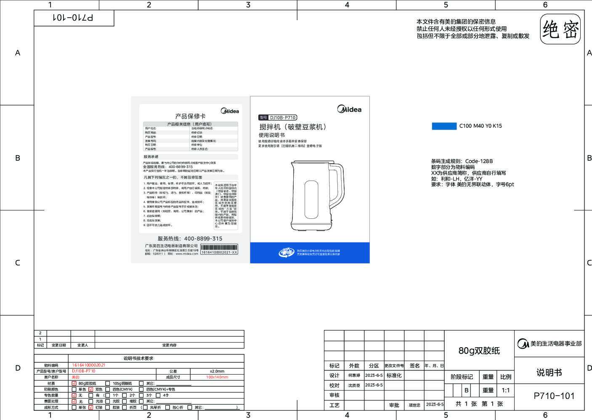The height and width of the screenshot is (420, 592).
Task: Click the 型号 DJ10B-P710 model badge on the cover
Action: [278, 117]
